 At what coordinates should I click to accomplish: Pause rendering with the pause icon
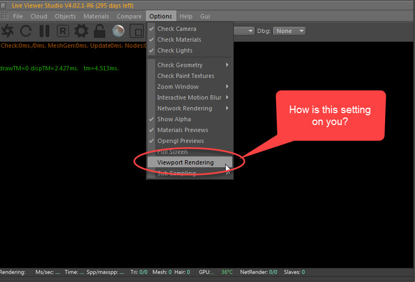click(44, 31)
